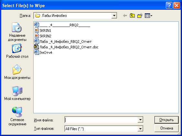Select file name Лаба _4_Инфобез_RBQ2_Отчет
The width and height of the screenshot is (182, 136).
click(x=66, y=42)
